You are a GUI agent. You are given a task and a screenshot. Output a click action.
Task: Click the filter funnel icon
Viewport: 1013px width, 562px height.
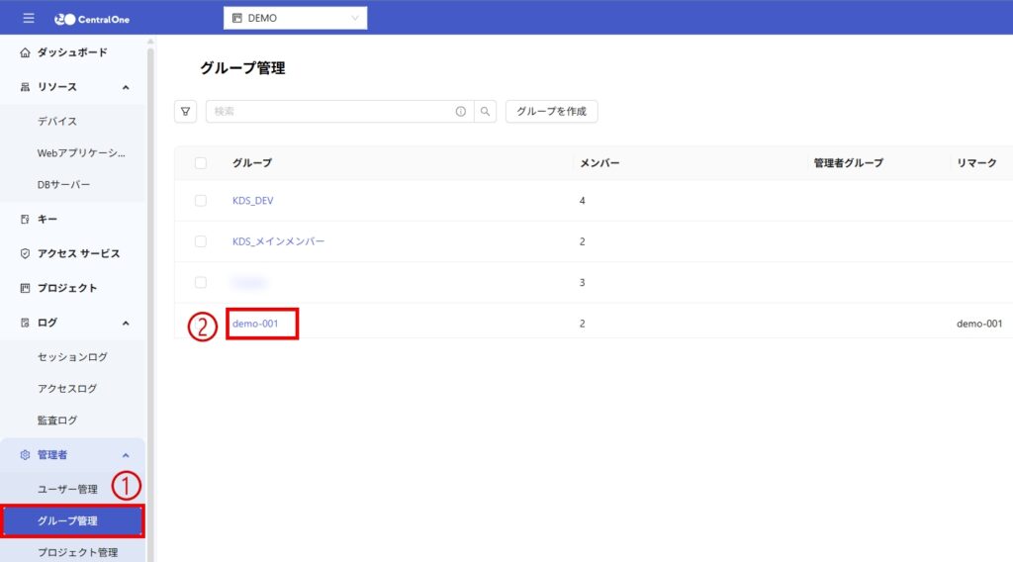(x=185, y=112)
